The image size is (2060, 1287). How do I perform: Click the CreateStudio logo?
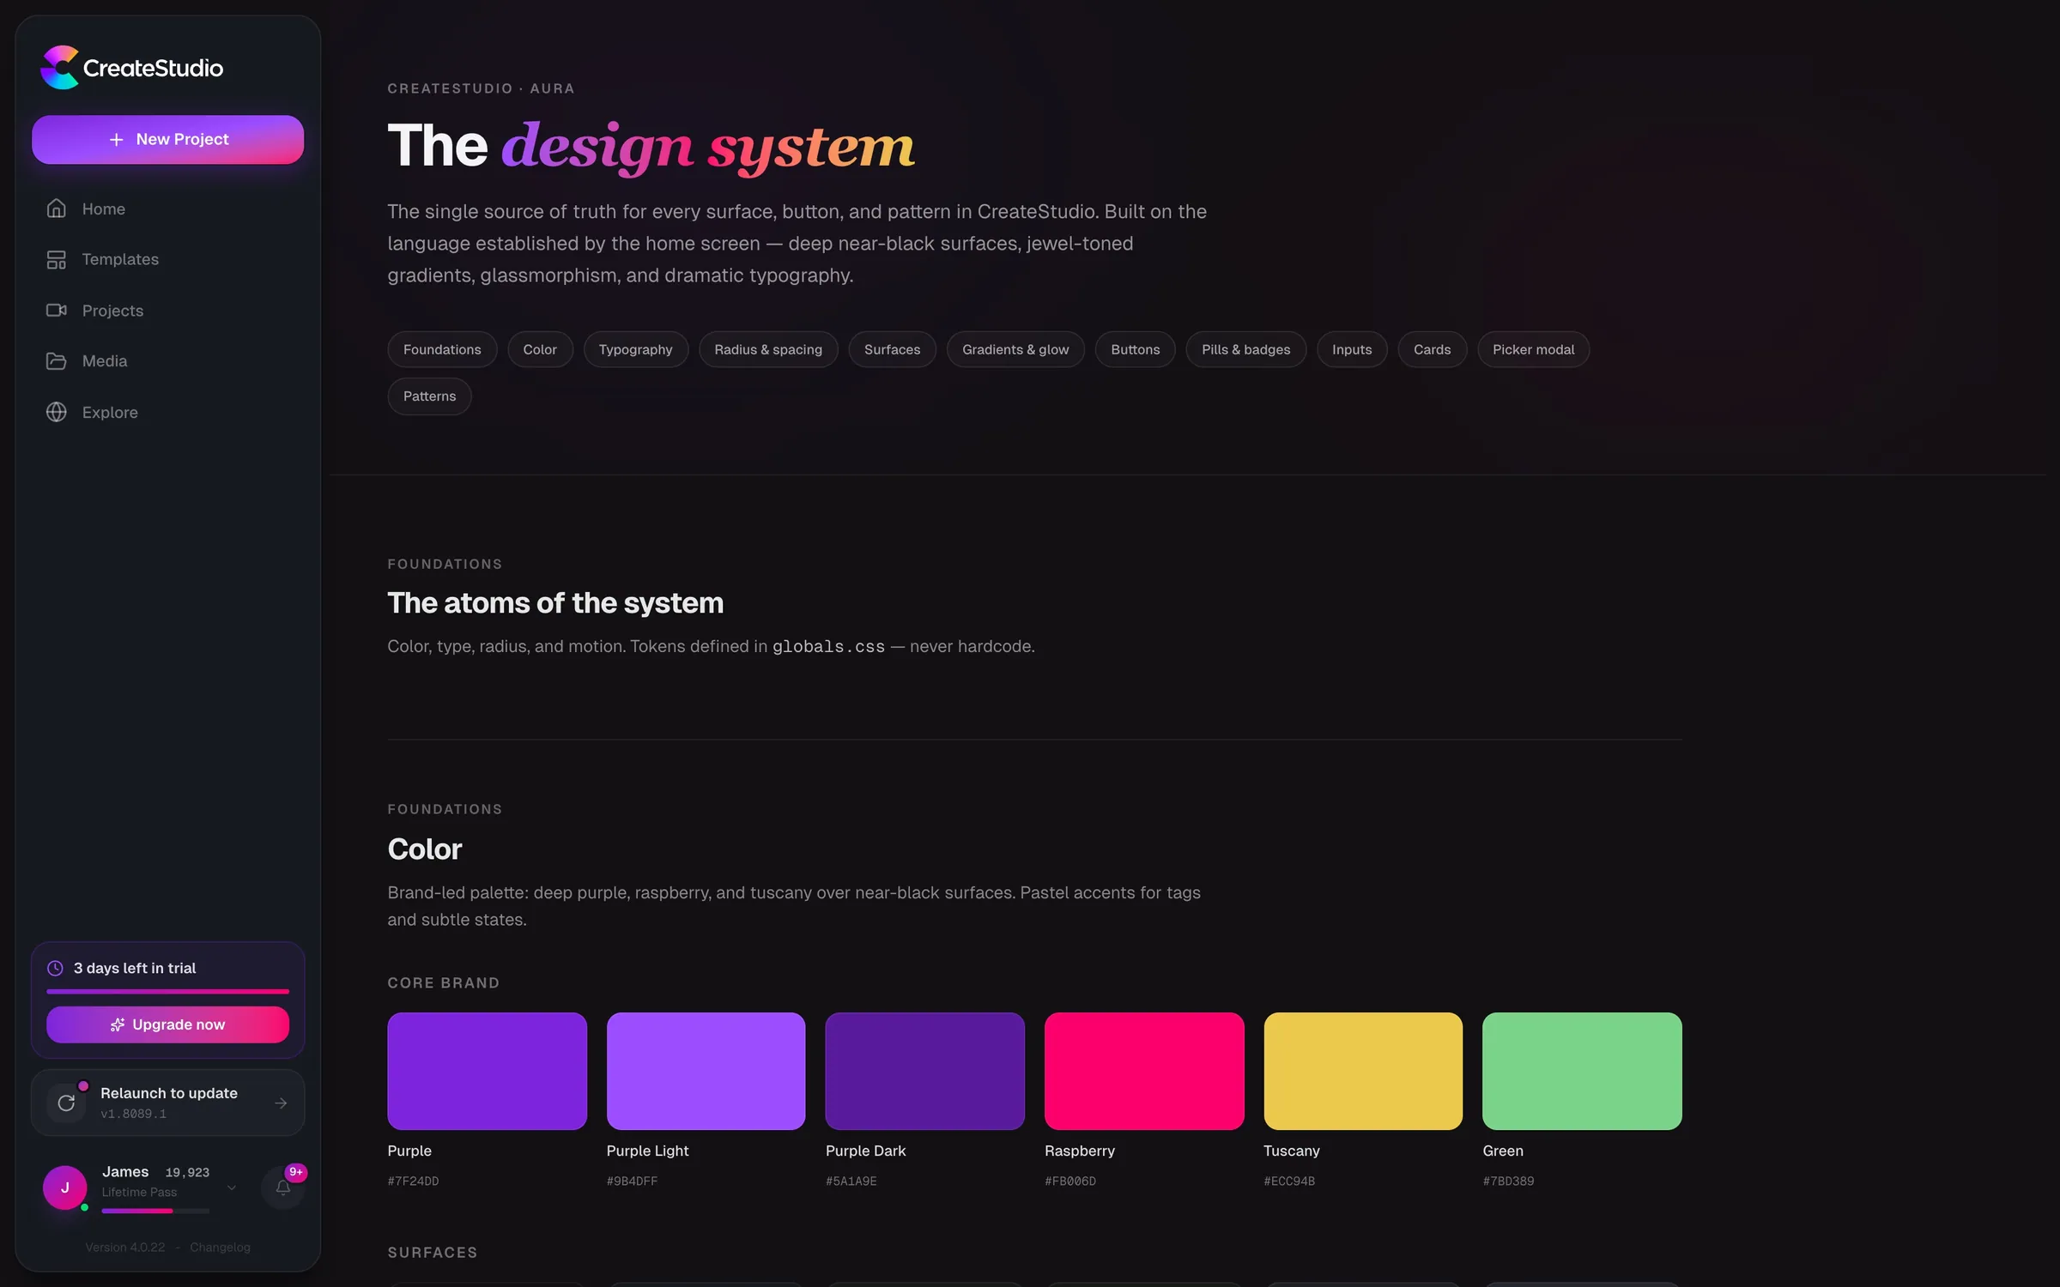point(131,67)
